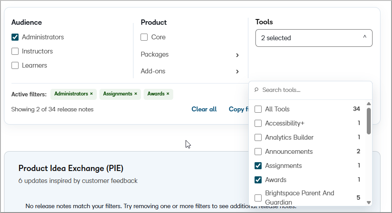392x213 pixels.
Task: Click 'Showing 2 of 34 release notes' text
Action: pyautogui.click(x=52, y=110)
